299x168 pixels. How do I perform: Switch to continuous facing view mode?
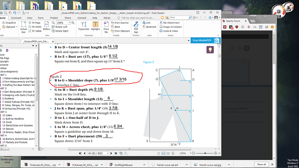point(173,153)
